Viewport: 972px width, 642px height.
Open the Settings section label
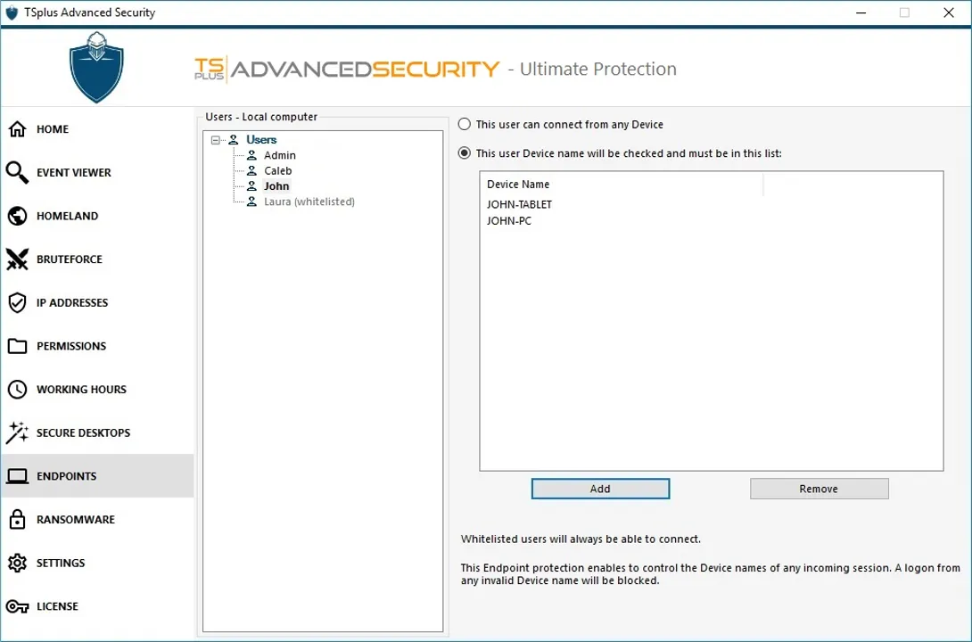[x=61, y=563]
